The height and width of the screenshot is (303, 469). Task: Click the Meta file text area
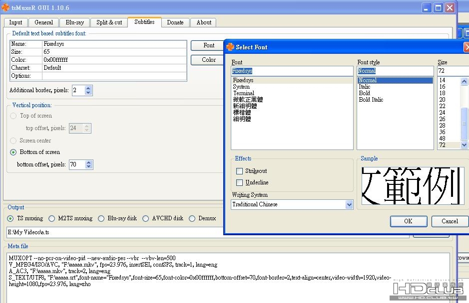228,278
